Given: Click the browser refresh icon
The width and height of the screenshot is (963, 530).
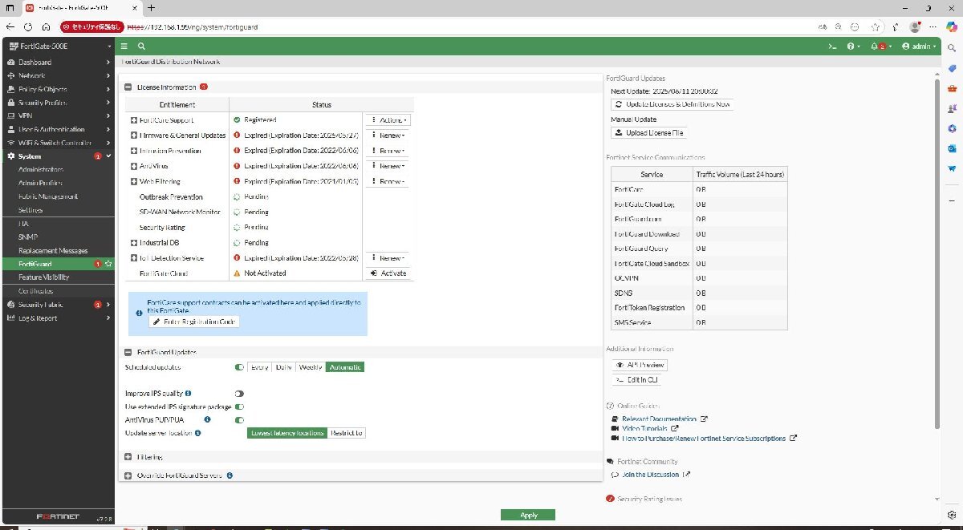Looking at the screenshot, I should [x=28, y=26].
